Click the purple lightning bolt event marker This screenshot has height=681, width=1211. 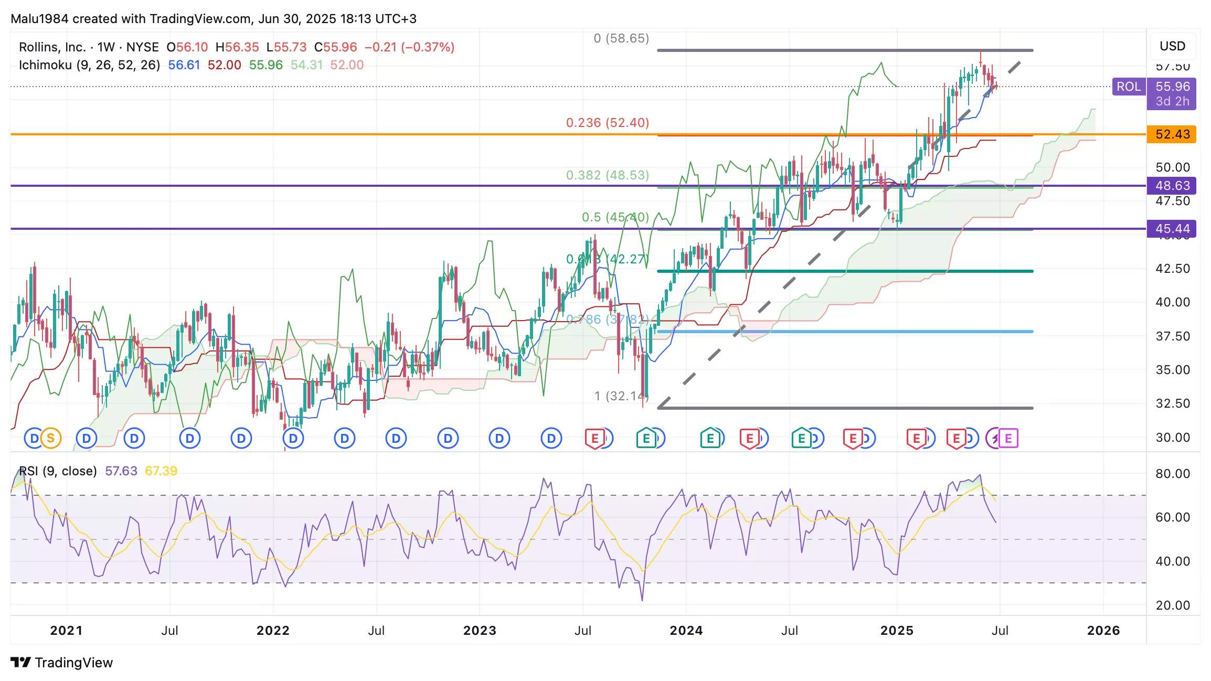994,438
